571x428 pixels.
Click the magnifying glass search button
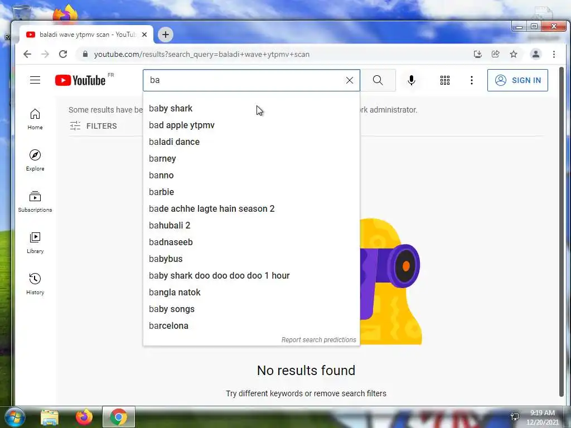378,80
